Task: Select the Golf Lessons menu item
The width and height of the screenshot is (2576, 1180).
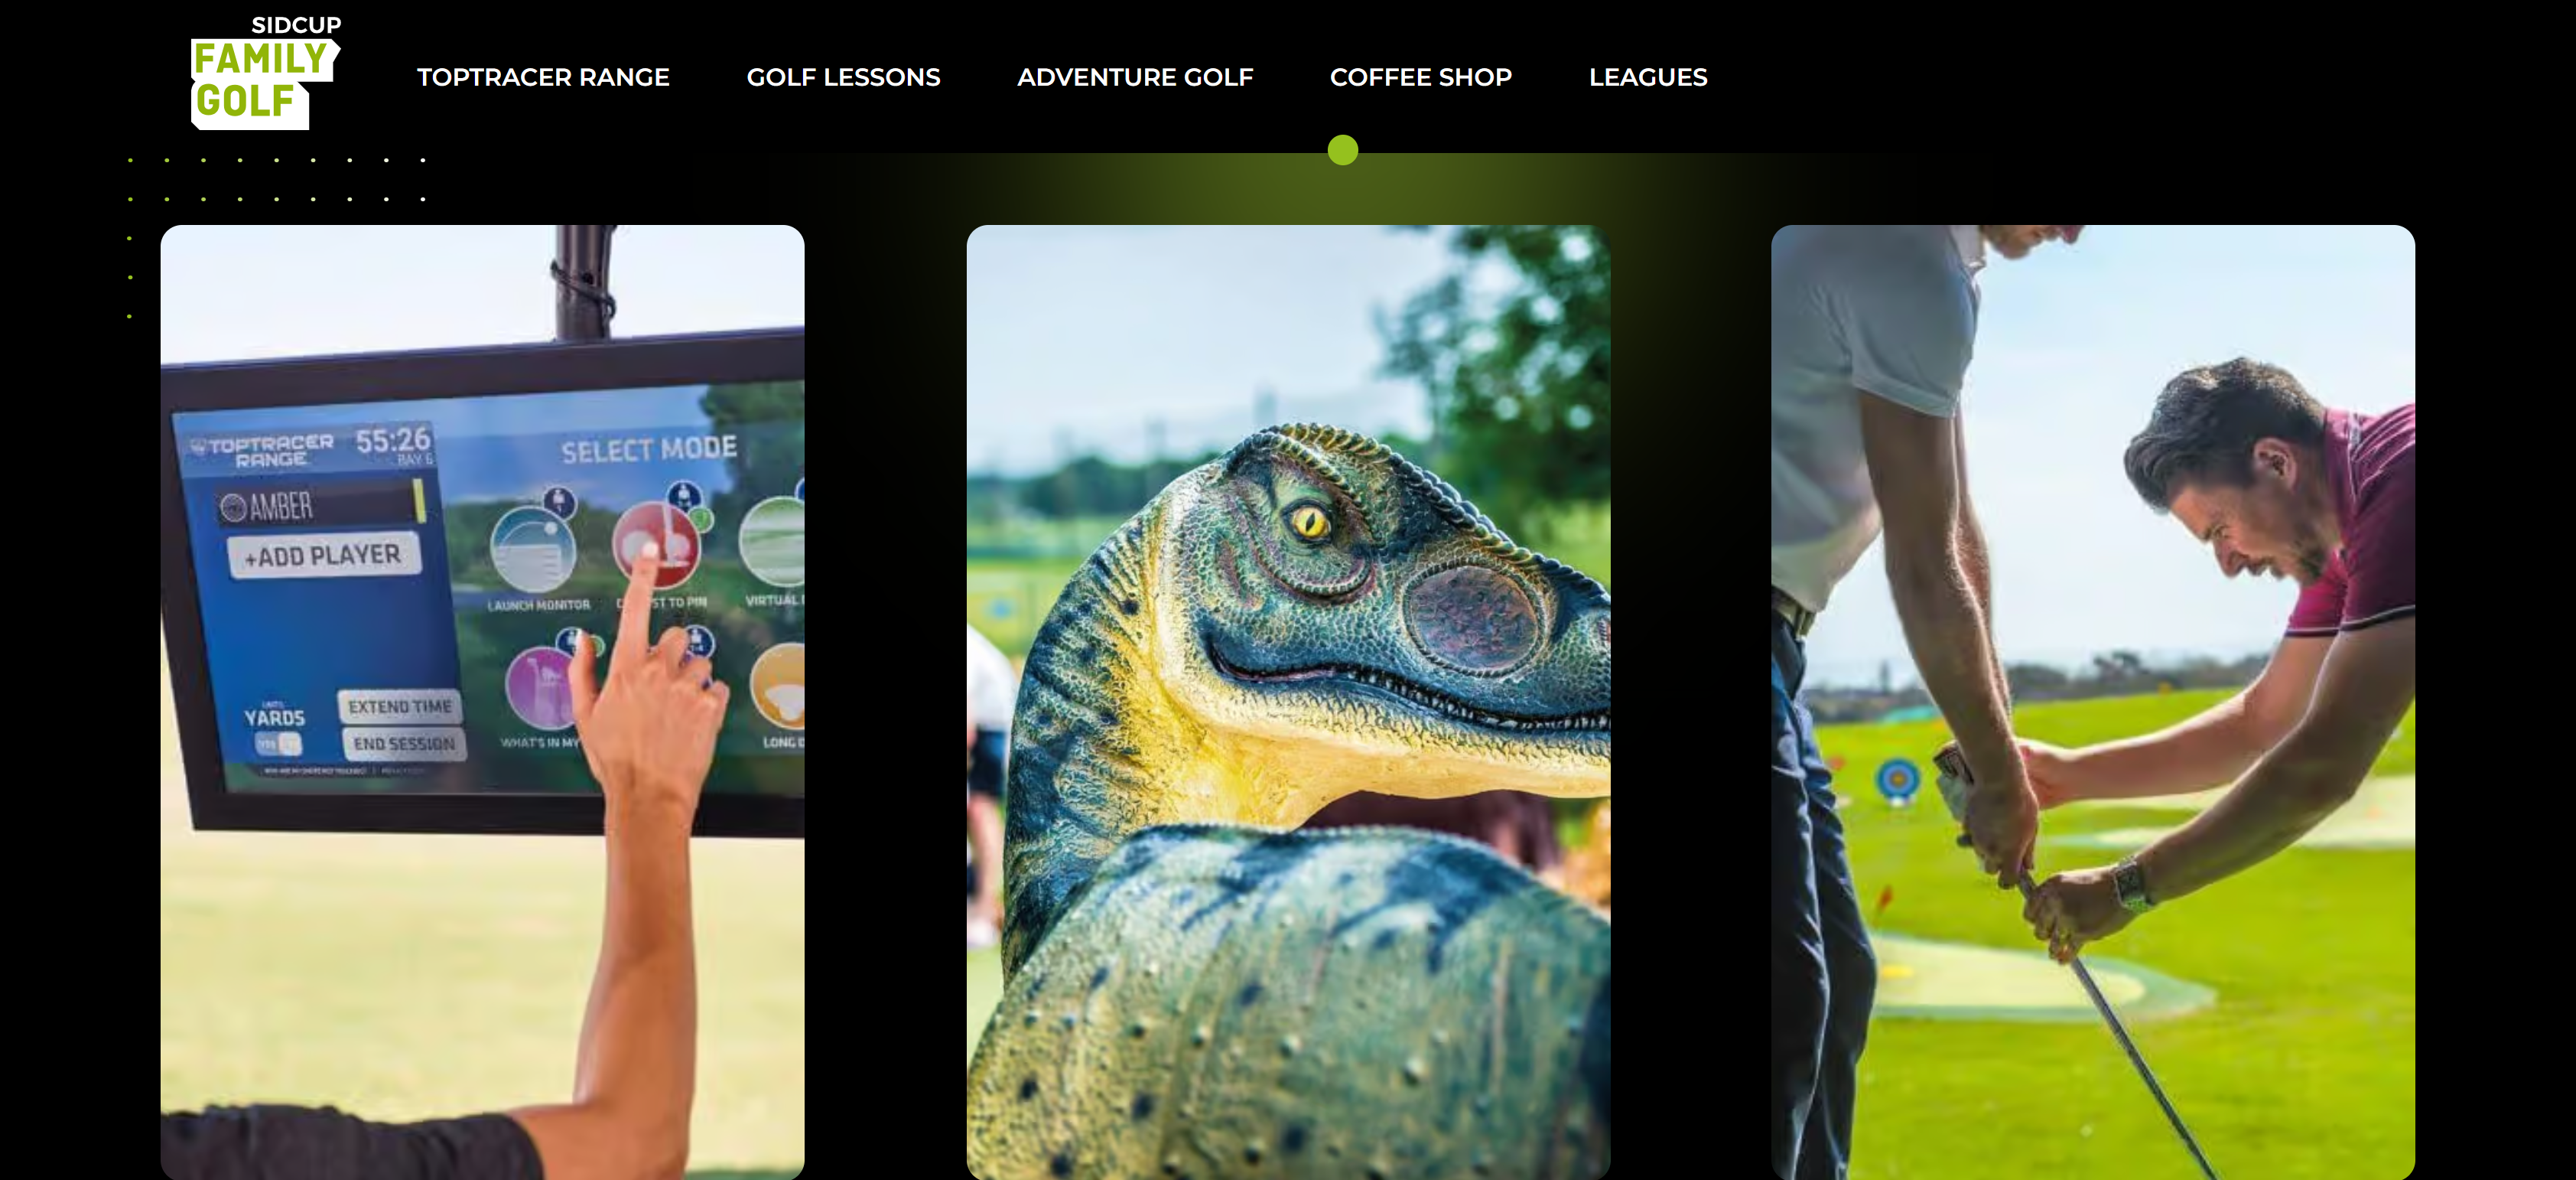Action: 843,76
